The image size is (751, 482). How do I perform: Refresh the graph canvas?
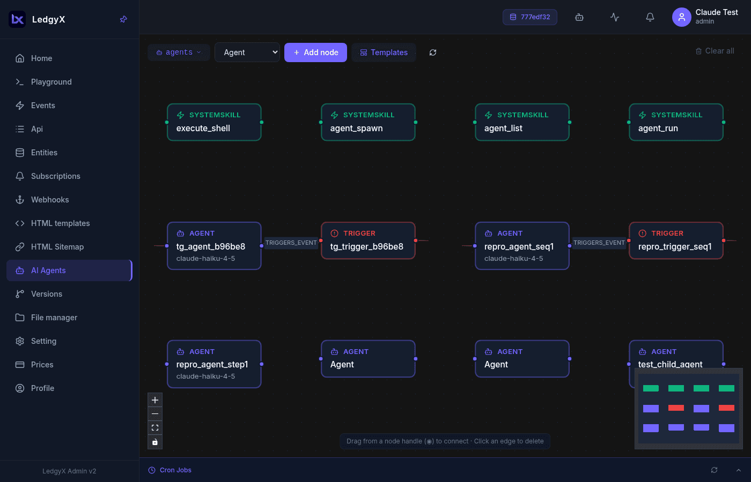433,52
